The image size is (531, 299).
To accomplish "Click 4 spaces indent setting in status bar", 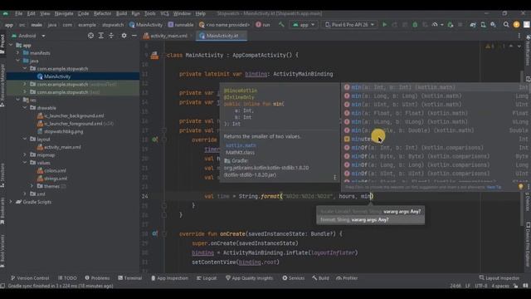I will (x=500, y=286).
